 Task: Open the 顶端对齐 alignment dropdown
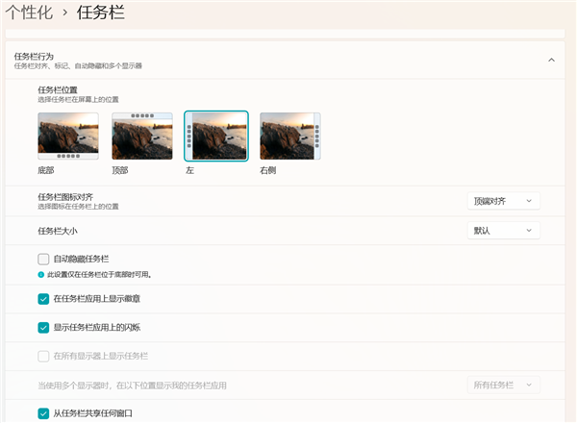(x=503, y=201)
